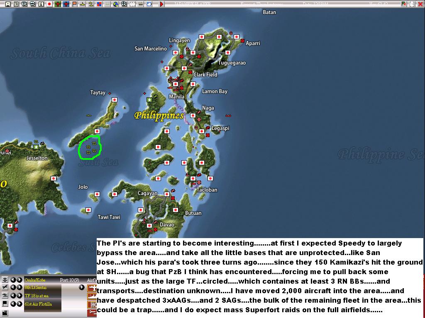Click the Tuguegarao map label
The image size is (425, 318).
[232, 63]
